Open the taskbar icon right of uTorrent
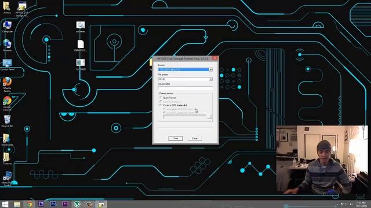This screenshot has height=208, width=371. click(89, 204)
